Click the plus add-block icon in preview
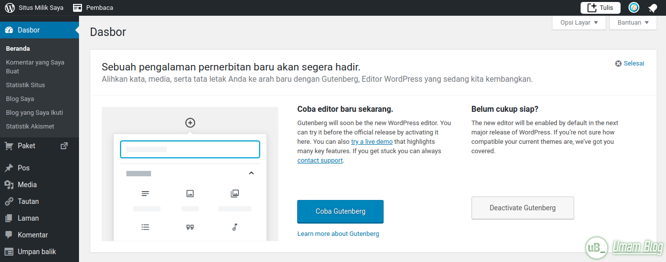Screen dimensions: 666x262 190,123
